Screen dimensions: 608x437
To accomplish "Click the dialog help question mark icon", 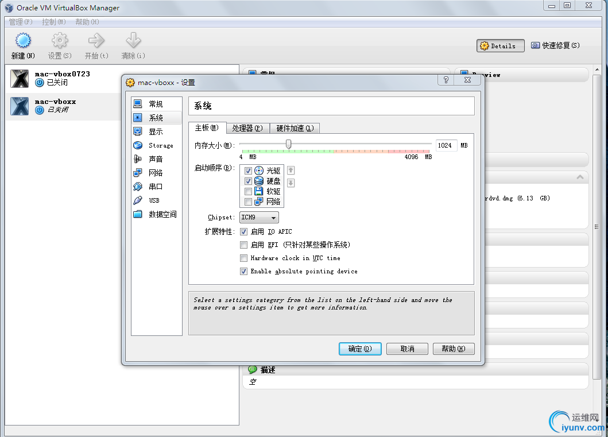I will (446, 80).
